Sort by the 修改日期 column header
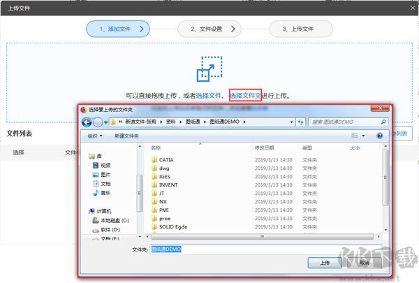Viewport: 419px width, 283px height. [264, 148]
